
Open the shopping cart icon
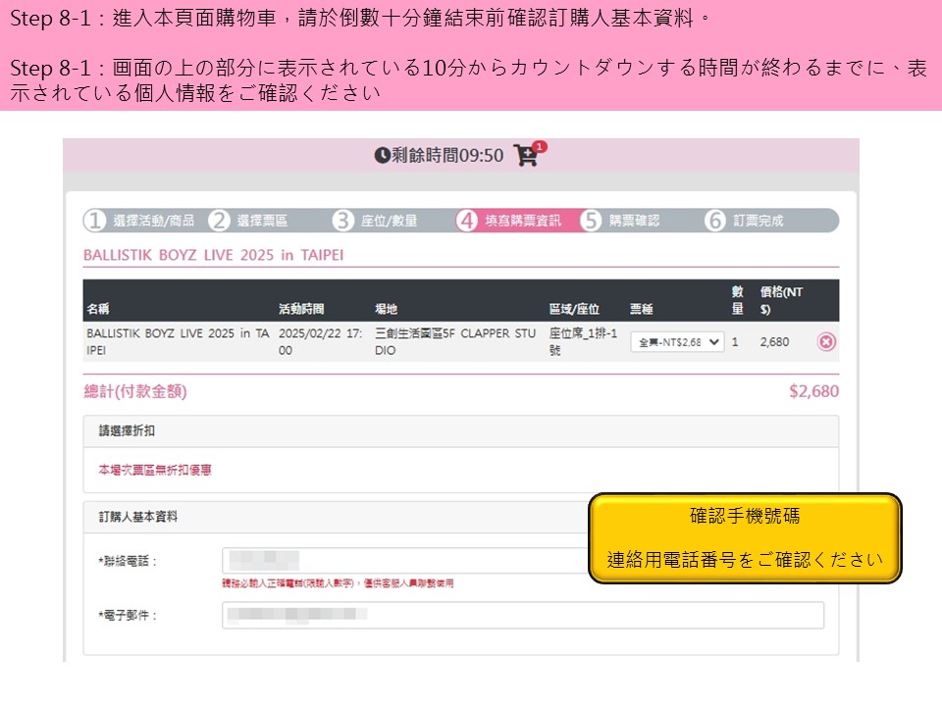526,156
